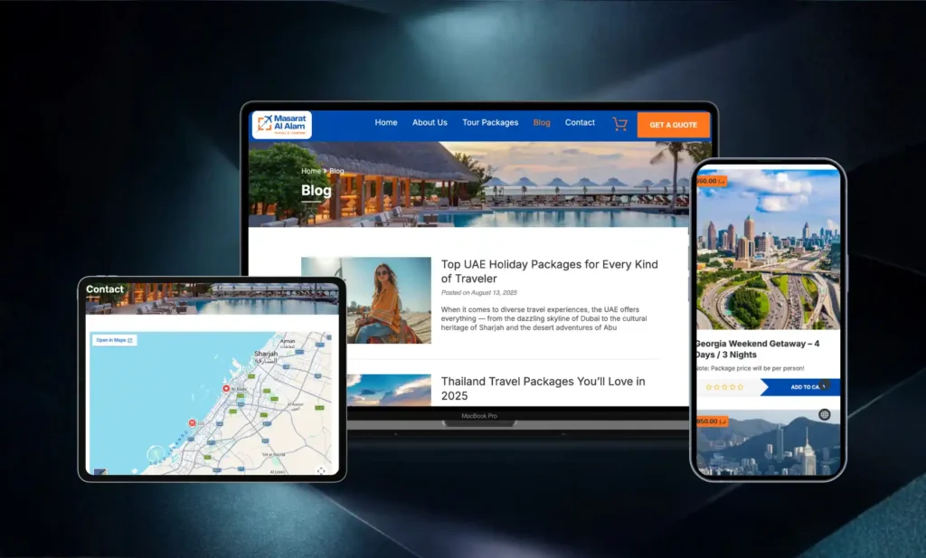This screenshot has width=926, height=558.
Task: Click the UAE blog post woman thumbnail
Action: (389, 300)
